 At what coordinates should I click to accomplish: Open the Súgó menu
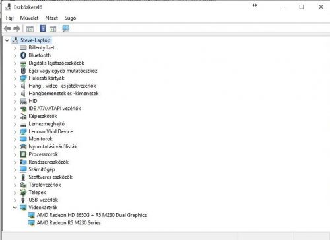70,18
